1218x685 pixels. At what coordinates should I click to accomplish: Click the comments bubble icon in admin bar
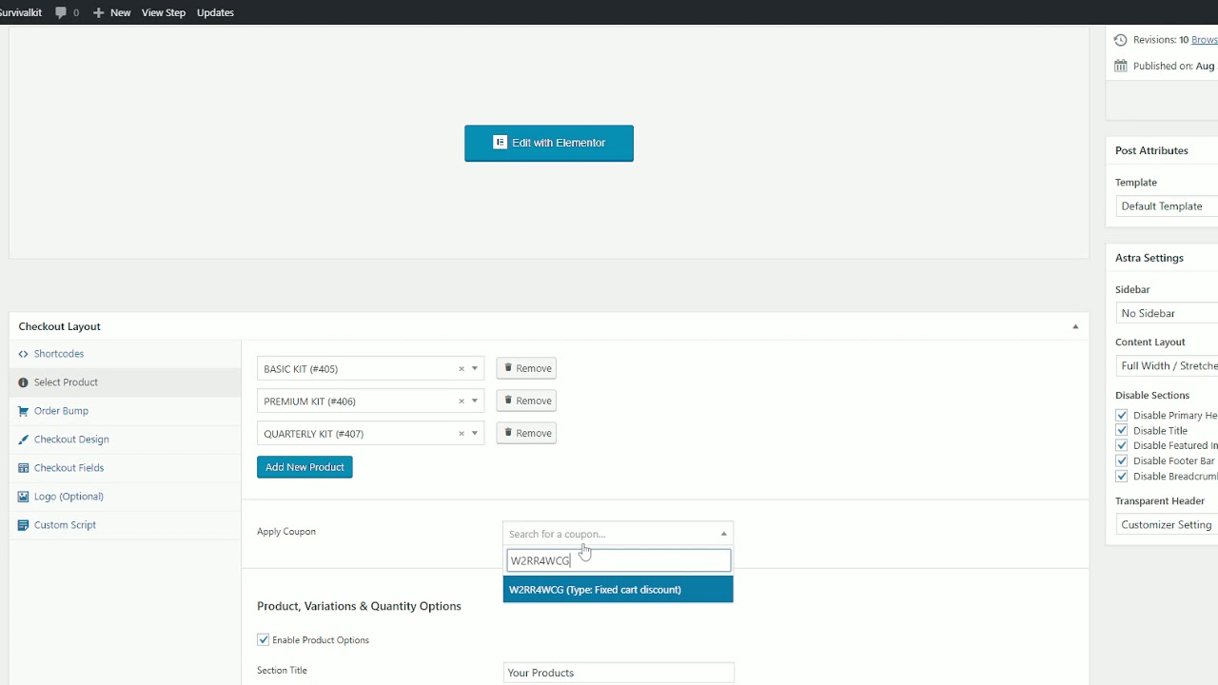[61, 12]
